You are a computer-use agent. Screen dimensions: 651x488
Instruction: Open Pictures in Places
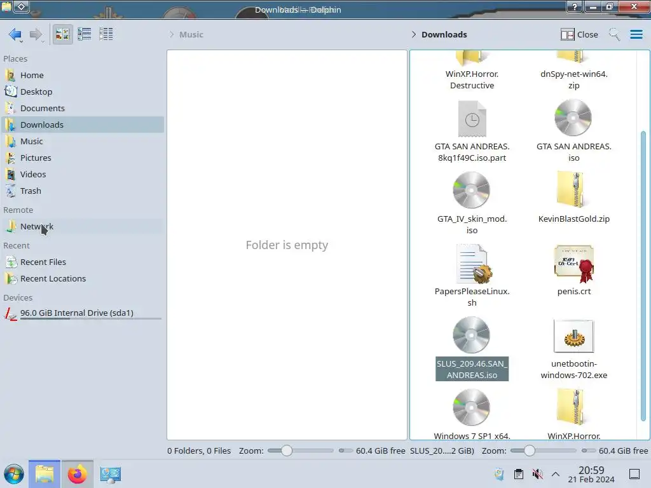[x=83, y=158]
